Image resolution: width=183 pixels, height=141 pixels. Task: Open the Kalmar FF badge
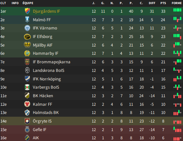click(x=27, y=104)
